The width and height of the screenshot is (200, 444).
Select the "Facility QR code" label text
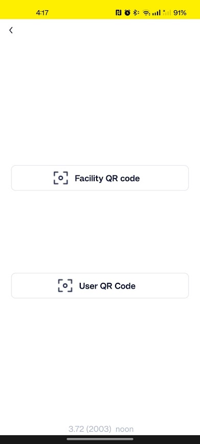coord(107,179)
